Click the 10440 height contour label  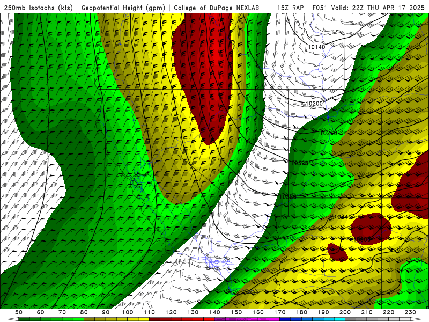343,217
